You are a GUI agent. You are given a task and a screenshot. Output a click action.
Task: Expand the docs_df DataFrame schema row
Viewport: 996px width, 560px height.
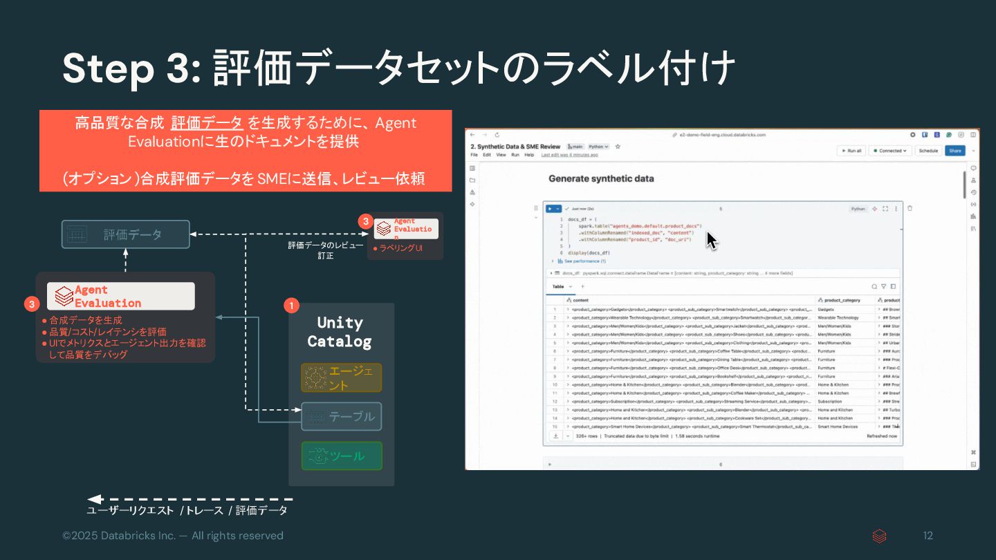551,273
